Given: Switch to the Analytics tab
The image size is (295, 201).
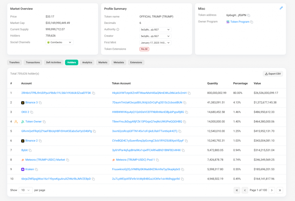Looking at the screenshot, I should 87,62.
